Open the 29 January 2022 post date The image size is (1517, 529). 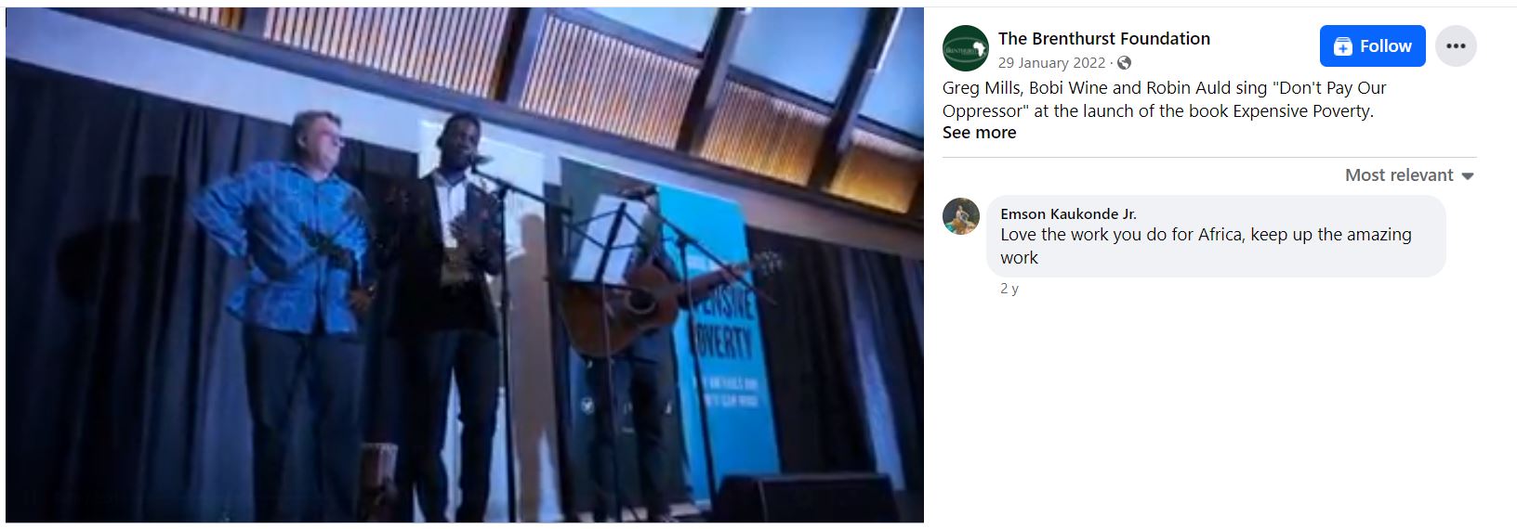[x=1051, y=63]
